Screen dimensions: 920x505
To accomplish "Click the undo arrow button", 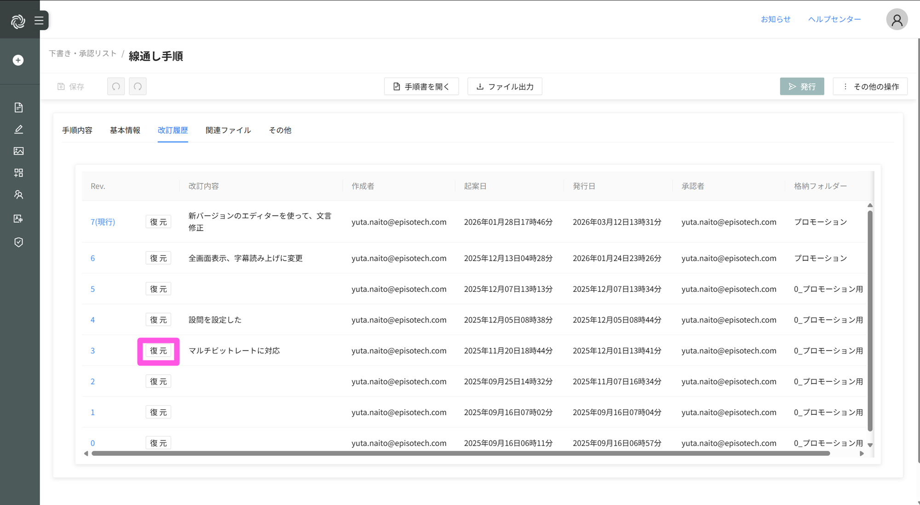I will [116, 87].
